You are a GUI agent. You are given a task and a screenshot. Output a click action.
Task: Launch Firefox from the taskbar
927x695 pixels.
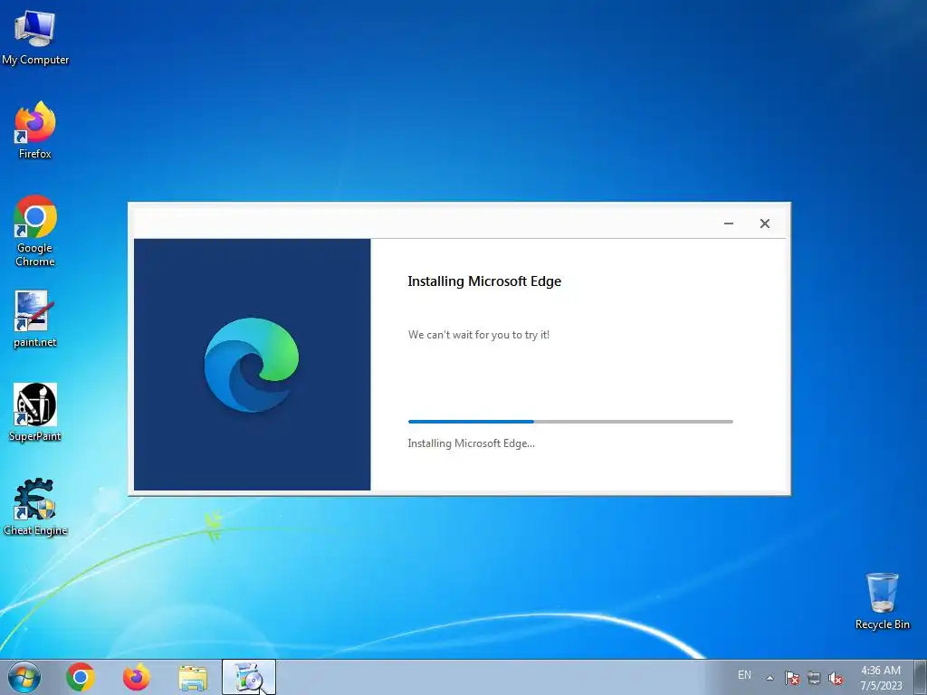pos(136,677)
